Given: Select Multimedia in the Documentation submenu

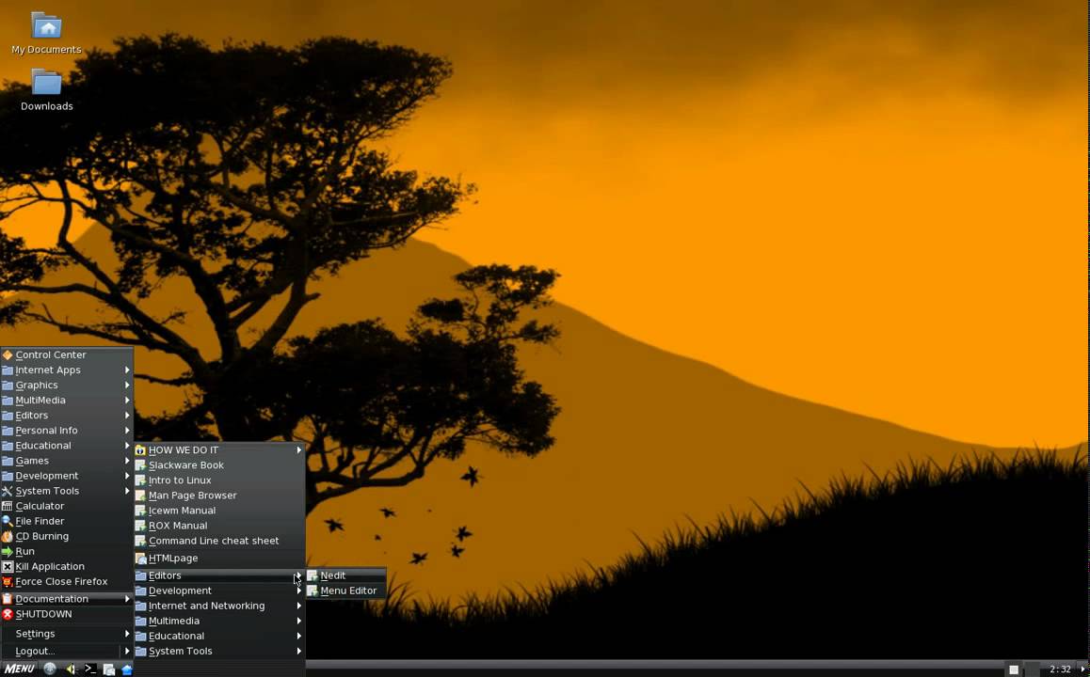Looking at the screenshot, I should pos(219,622).
